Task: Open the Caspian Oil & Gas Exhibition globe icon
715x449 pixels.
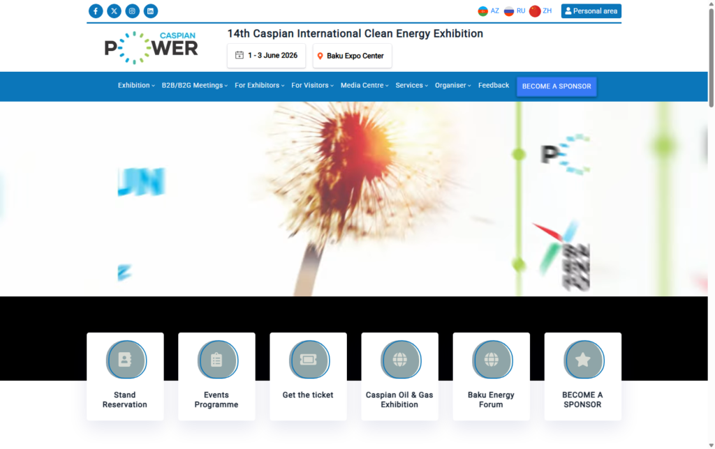Action: pyautogui.click(x=399, y=360)
